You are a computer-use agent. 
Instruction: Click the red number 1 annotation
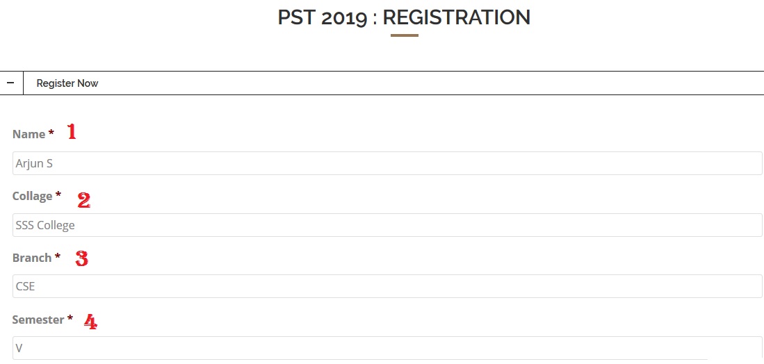[x=72, y=132]
